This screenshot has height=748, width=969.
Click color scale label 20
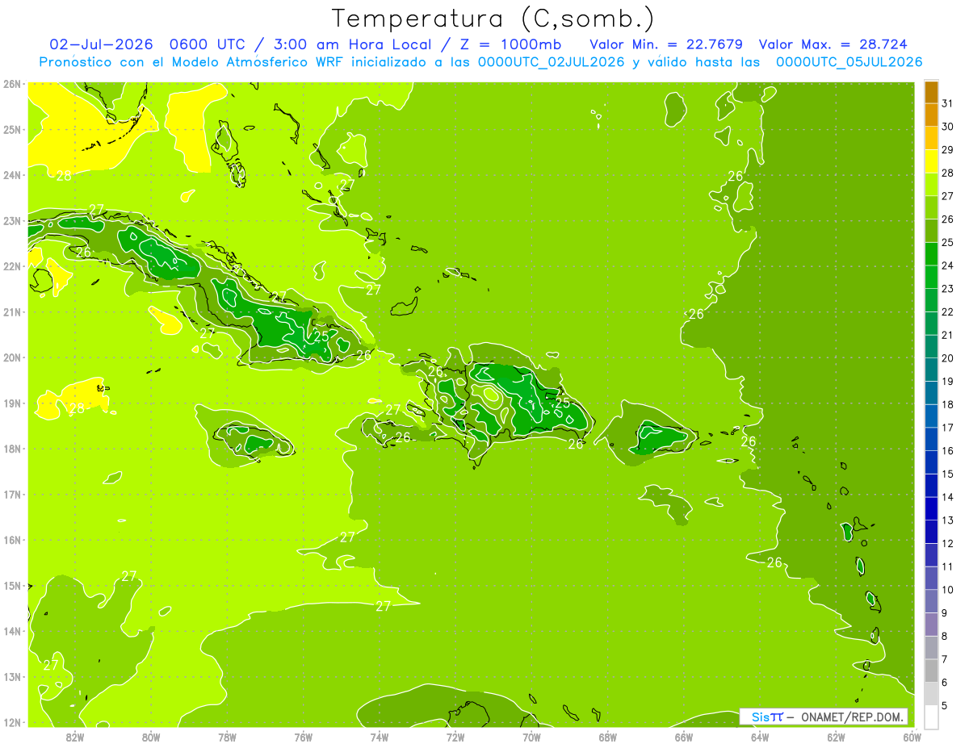[947, 358]
